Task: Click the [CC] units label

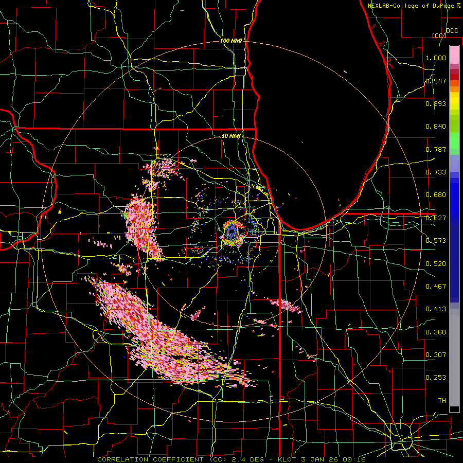Action: click(x=439, y=35)
